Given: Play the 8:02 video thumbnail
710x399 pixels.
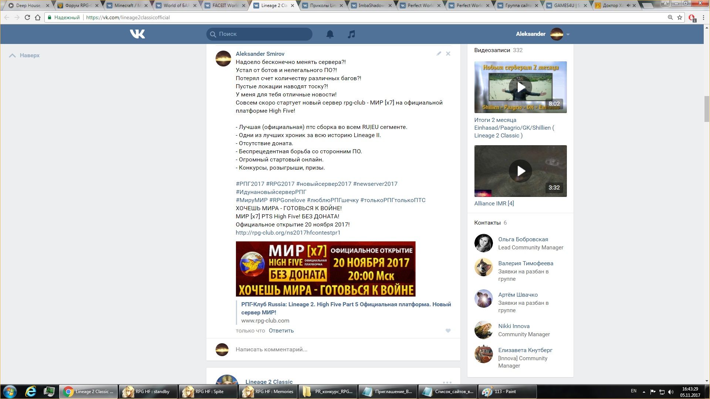Looking at the screenshot, I should click(x=520, y=87).
